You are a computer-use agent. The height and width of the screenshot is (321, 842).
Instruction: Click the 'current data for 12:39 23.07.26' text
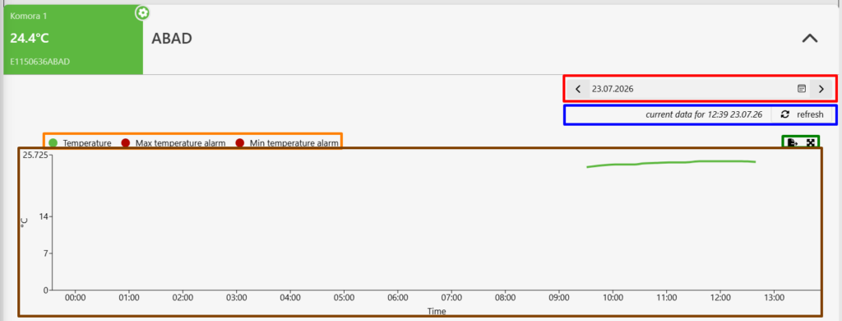tap(704, 114)
